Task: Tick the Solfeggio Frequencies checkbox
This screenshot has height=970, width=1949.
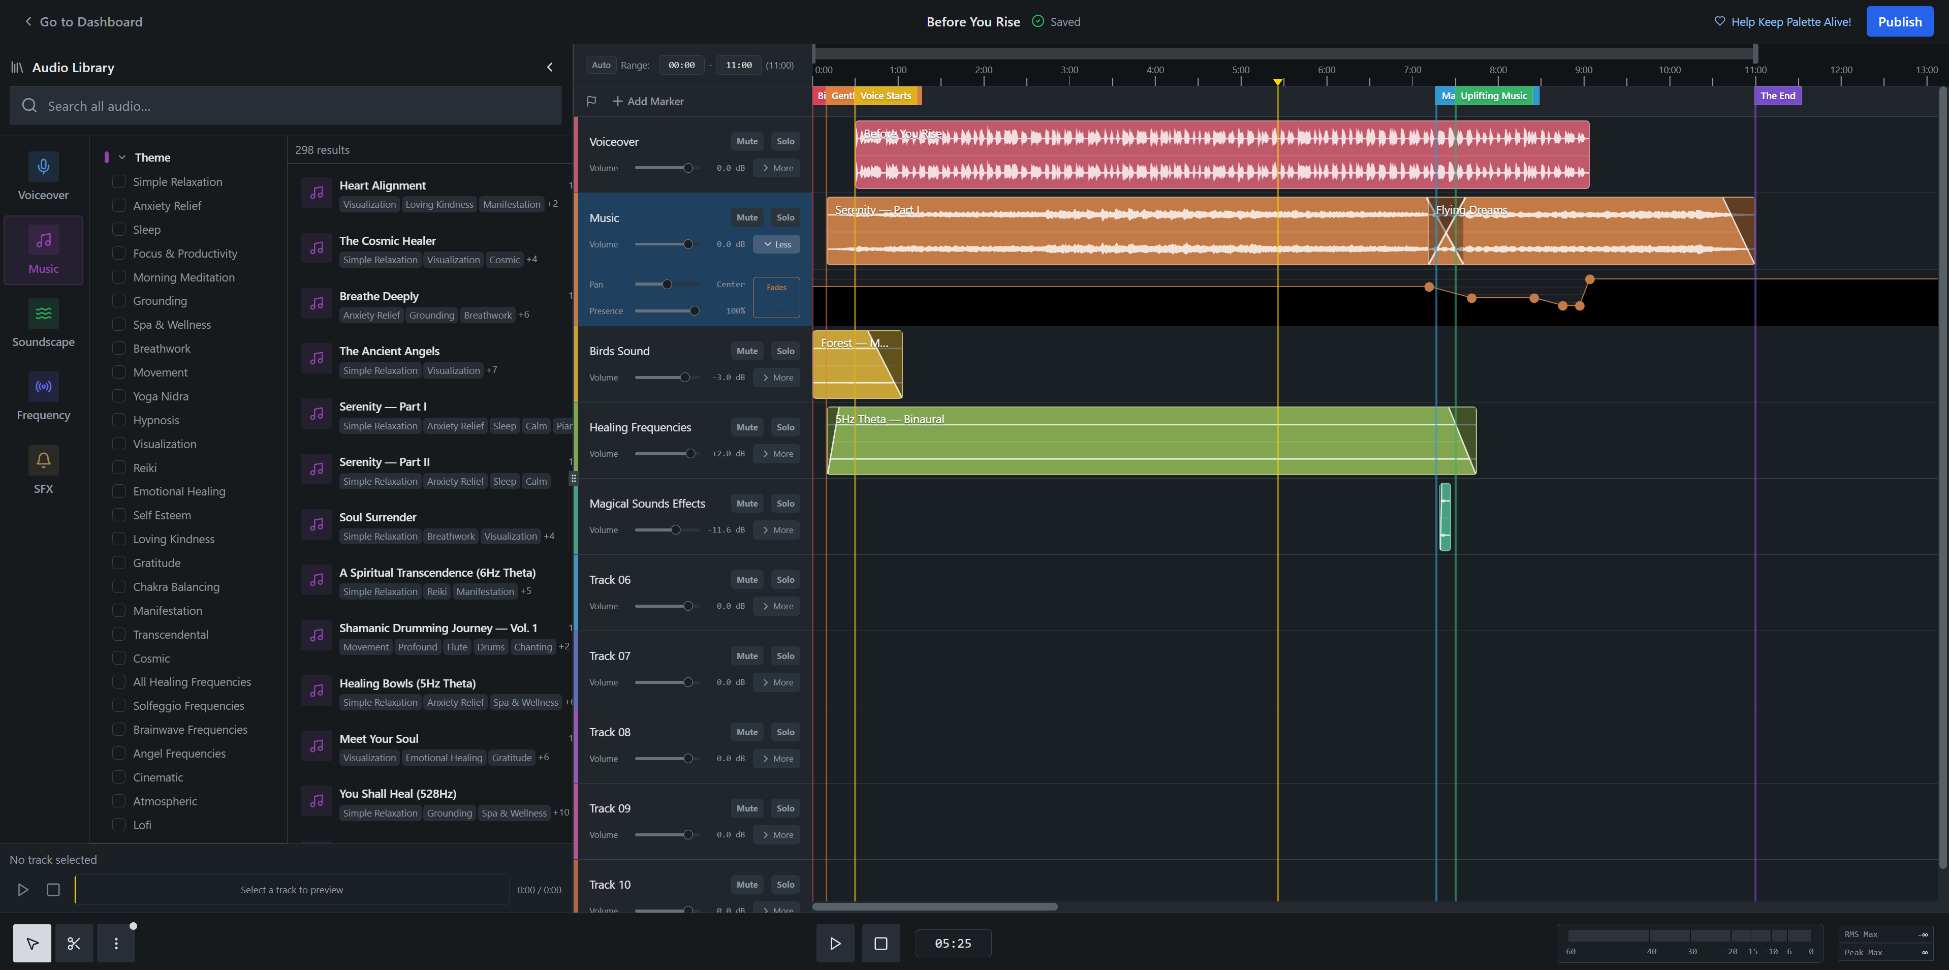Action: coord(119,705)
